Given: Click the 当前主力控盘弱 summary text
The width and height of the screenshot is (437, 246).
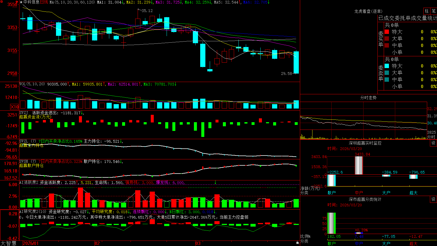Looking at the screenshot, I should tap(234, 217).
